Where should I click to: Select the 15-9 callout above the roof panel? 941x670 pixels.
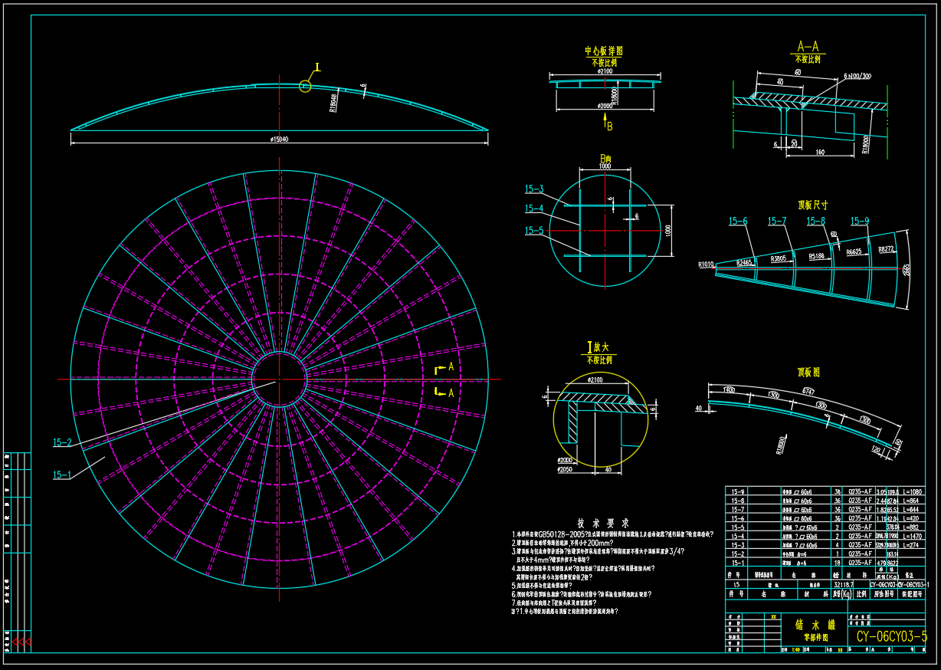pos(860,222)
